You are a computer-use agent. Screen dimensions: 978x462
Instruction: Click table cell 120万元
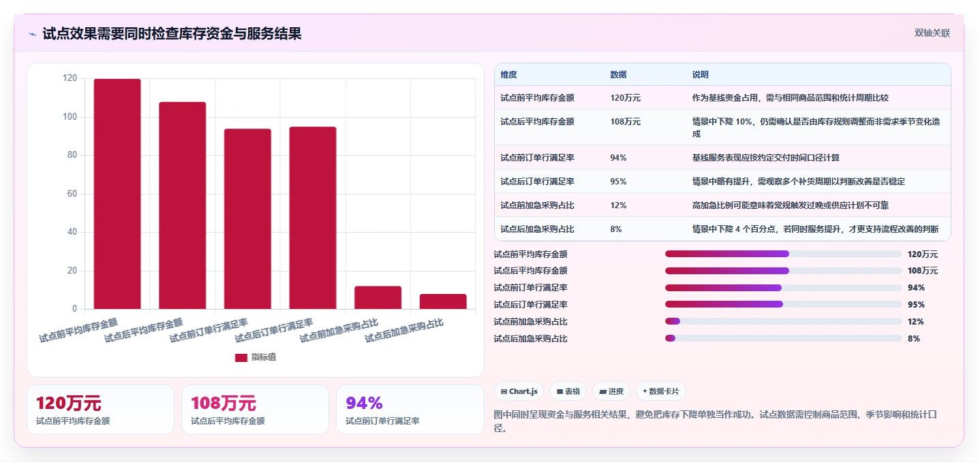click(625, 97)
